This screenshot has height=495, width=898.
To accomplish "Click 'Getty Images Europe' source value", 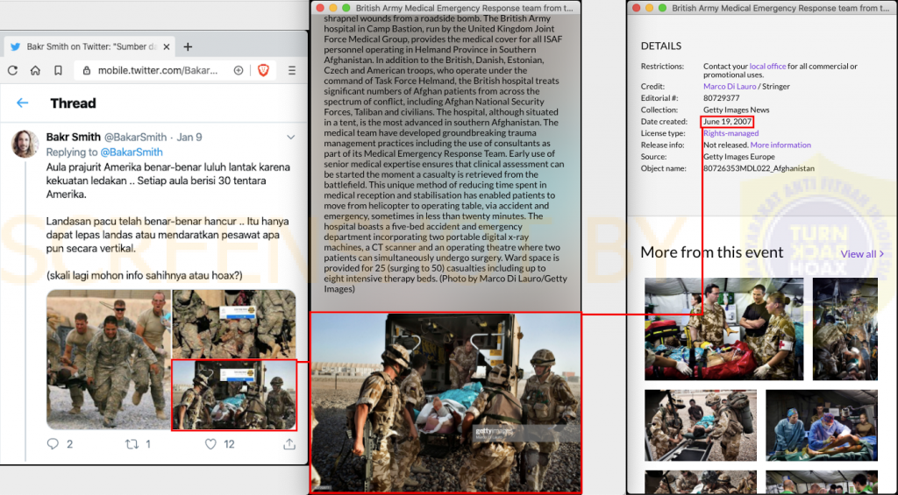I will (x=738, y=157).
